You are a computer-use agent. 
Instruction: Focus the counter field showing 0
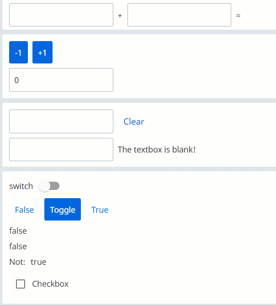click(61, 80)
